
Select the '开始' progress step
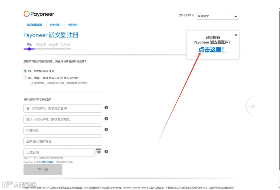pyautogui.click(x=29, y=44)
